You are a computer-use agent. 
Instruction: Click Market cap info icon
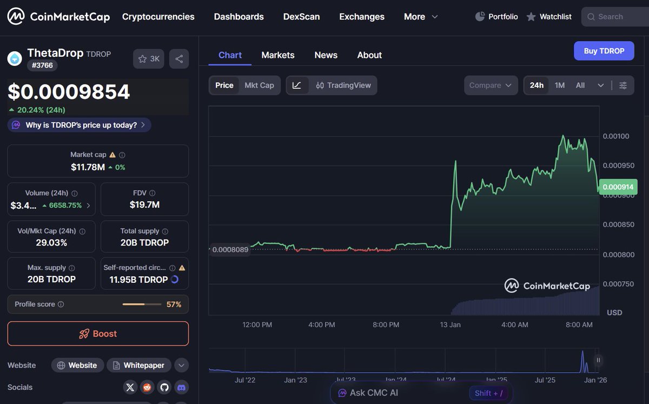122,155
